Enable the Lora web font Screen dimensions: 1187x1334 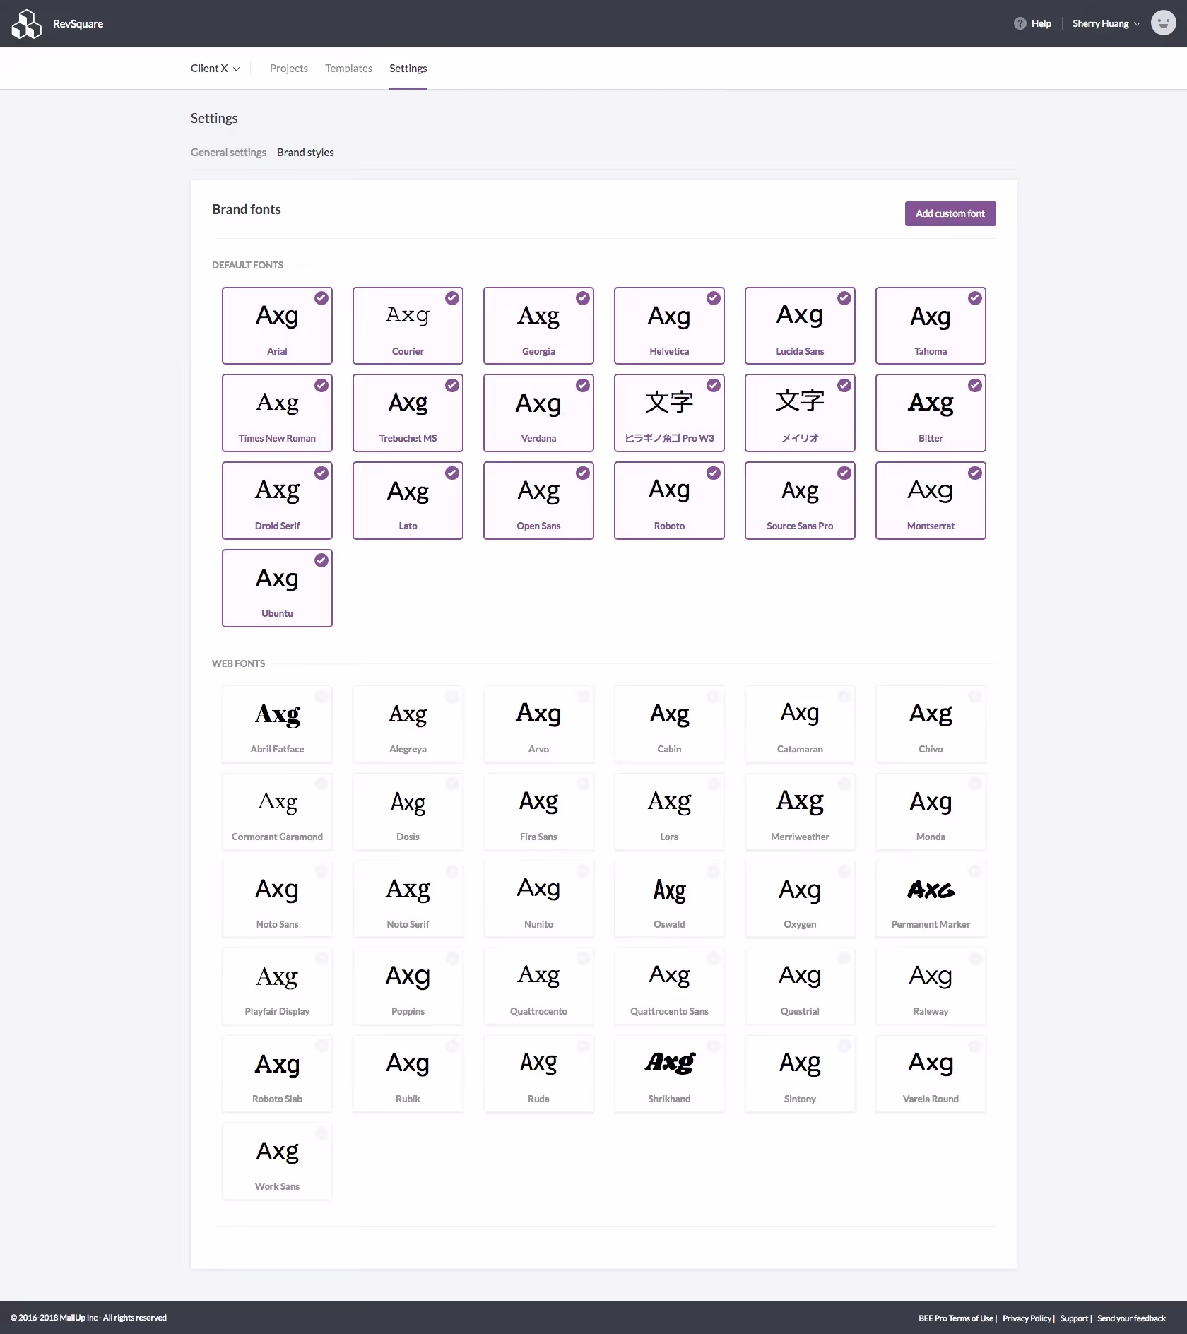pos(669,811)
